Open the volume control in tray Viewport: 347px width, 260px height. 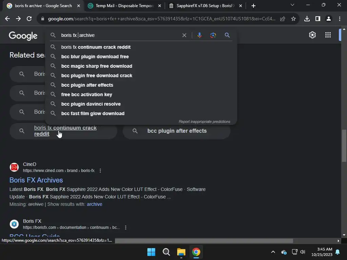point(303,252)
